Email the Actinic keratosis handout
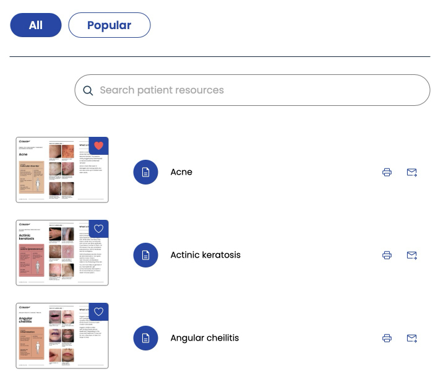Viewport: 443px width, 374px height. point(411,255)
